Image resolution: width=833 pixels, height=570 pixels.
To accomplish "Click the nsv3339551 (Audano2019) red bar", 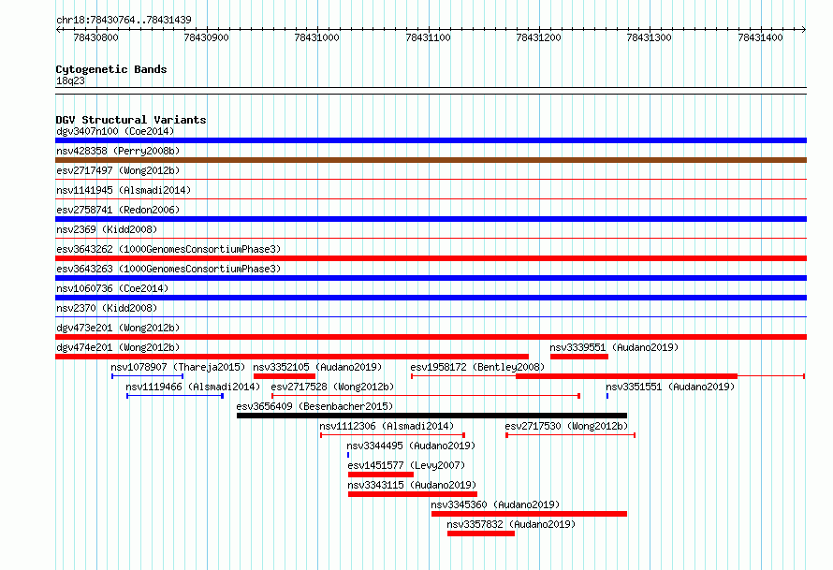I will (579, 357).
